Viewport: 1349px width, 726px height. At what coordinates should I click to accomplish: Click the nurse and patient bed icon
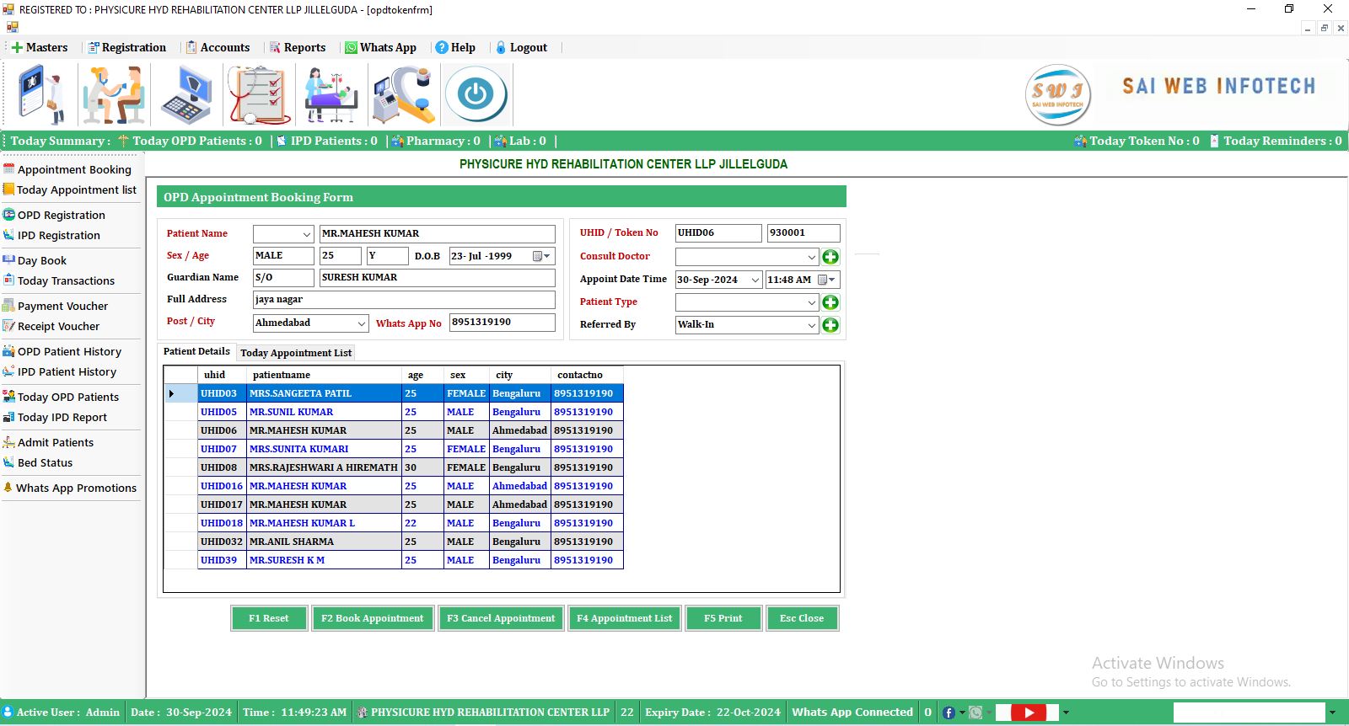[x=331, y=95]
